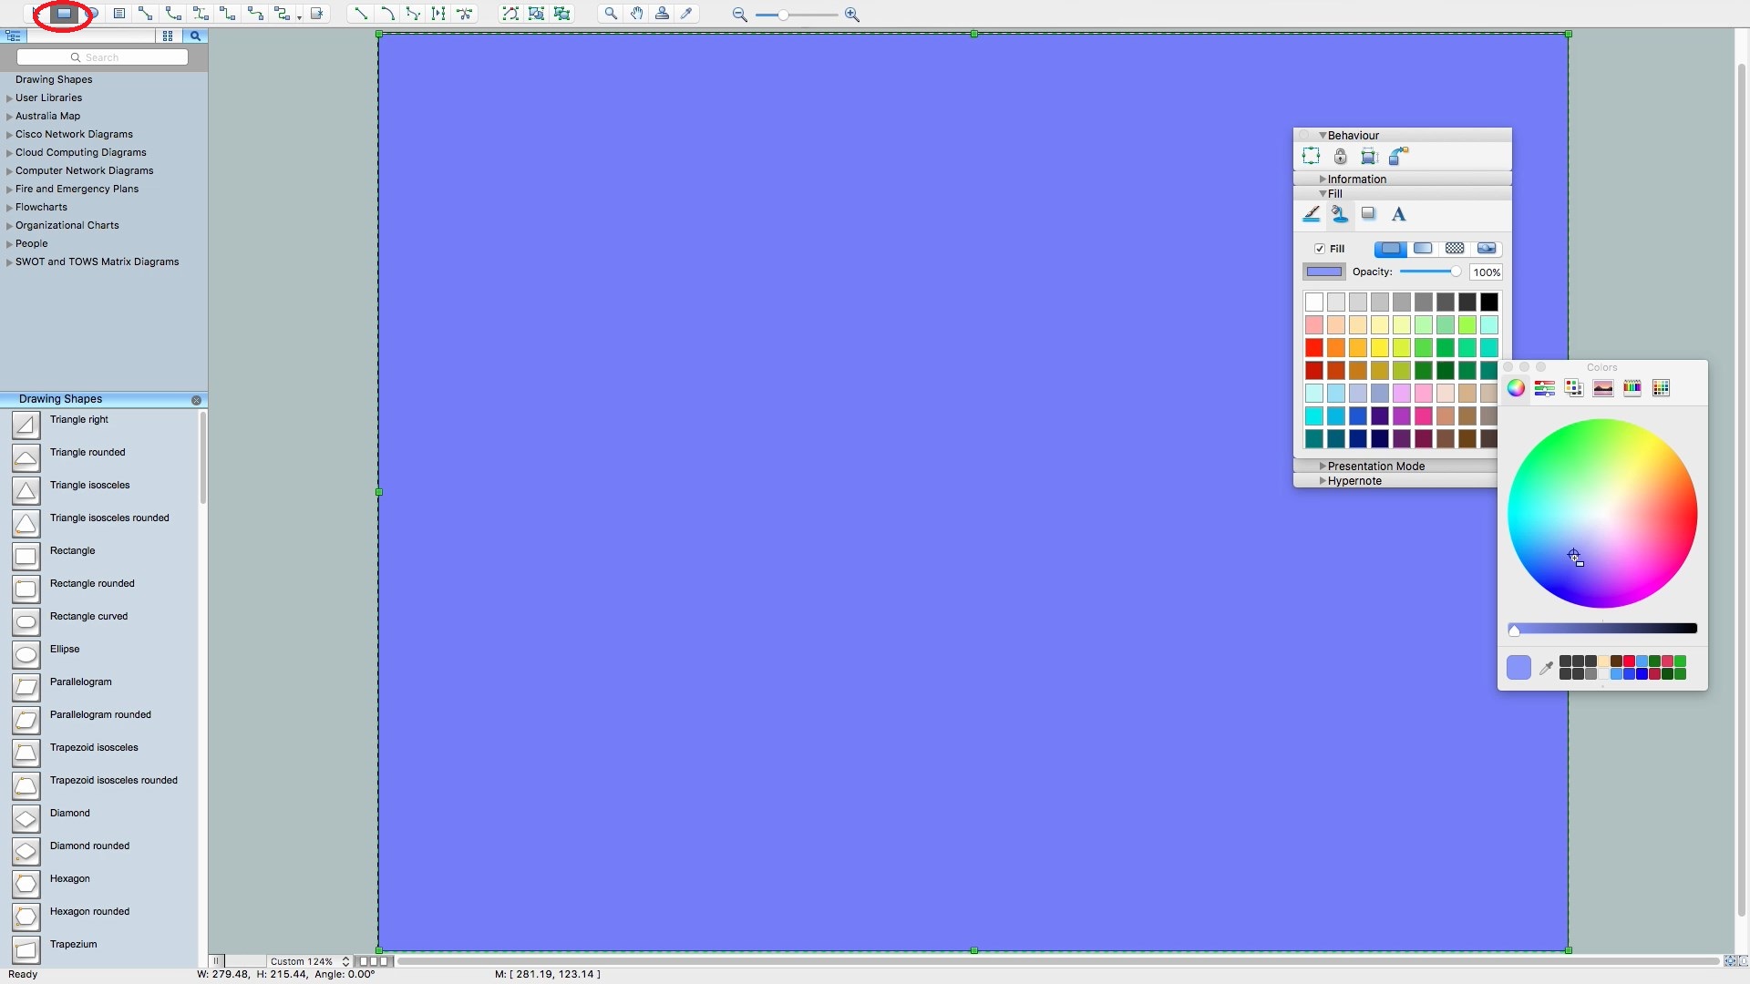Select the gradient fill type button
Viewport: 1750px width, 984px height.
(x=1423, y=249)
